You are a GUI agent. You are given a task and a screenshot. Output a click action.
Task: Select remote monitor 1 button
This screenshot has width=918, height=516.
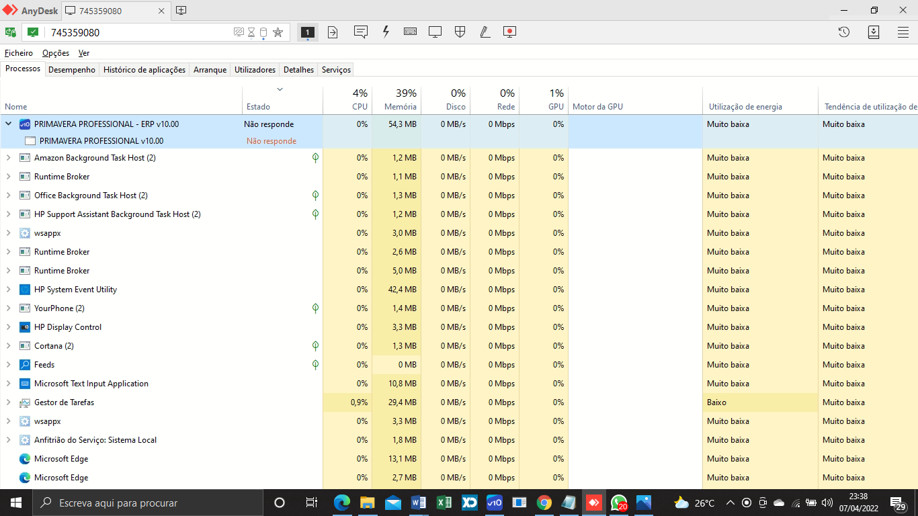tap(307, 32)
